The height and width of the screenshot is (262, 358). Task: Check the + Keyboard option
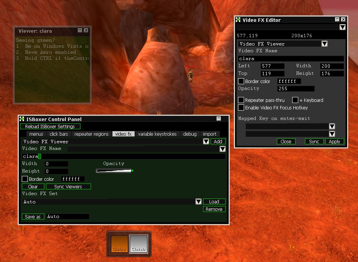click(x=295, y=100)
